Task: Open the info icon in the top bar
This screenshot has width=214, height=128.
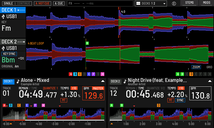Action: pos(174,3)
